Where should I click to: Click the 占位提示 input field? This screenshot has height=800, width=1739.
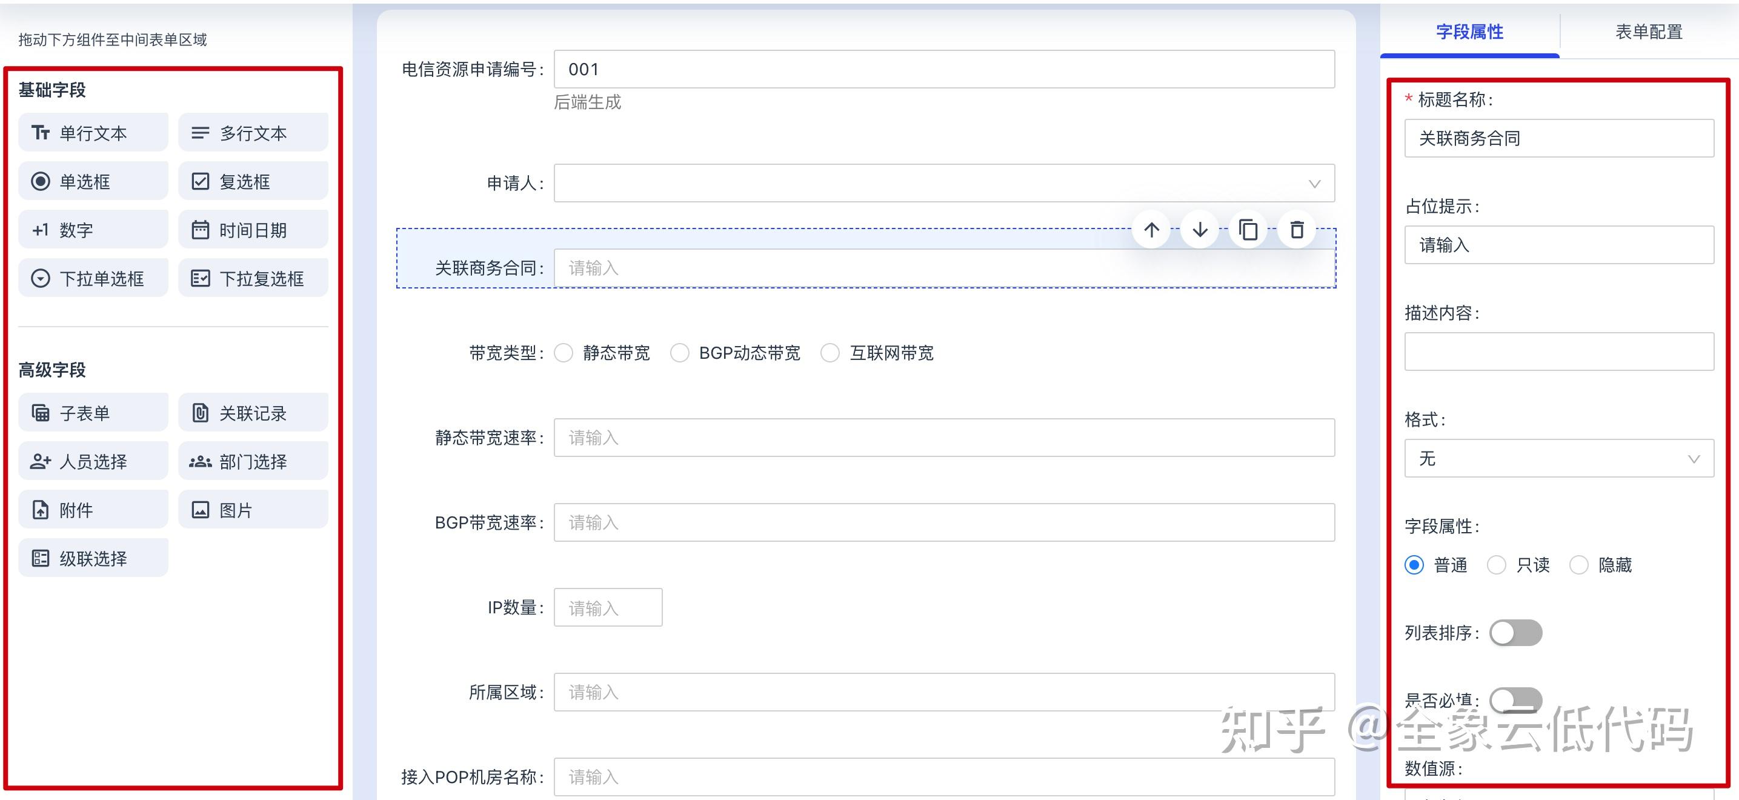click(x=1560, y=245)
